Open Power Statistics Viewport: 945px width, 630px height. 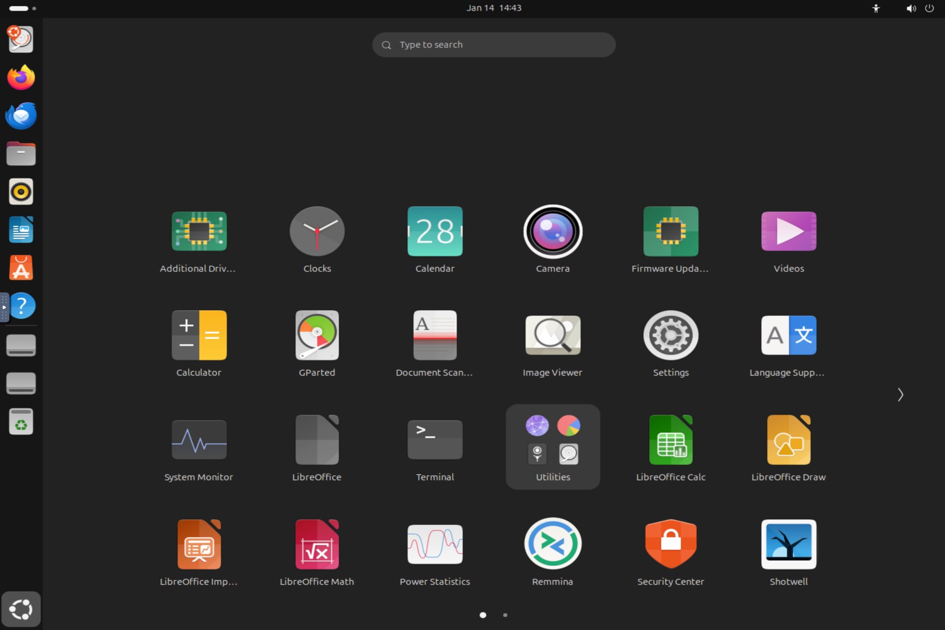click(435, 553)
